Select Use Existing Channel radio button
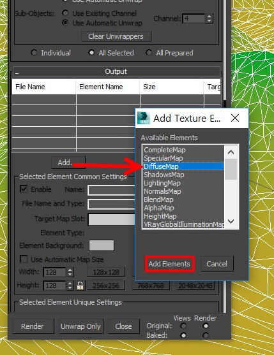 point(65,13)
